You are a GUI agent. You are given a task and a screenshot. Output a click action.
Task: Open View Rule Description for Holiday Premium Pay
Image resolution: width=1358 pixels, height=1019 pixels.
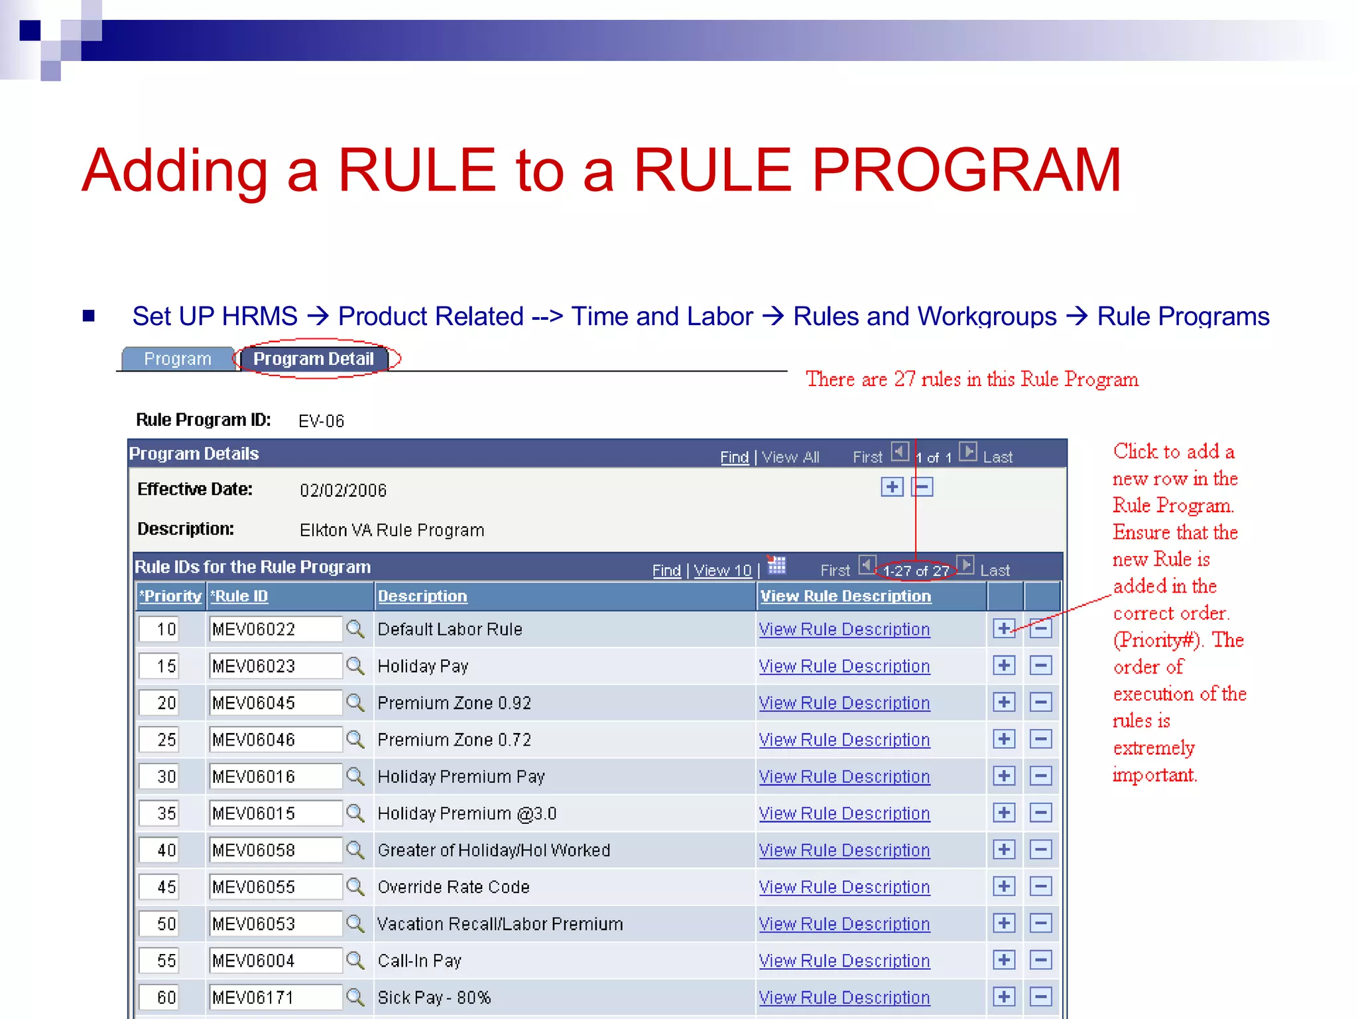pos(844,776)
